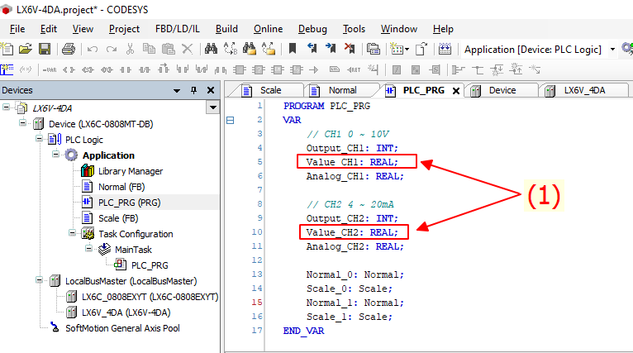
Task: Pin the Devices panel with pushpin
Action: 194,90
